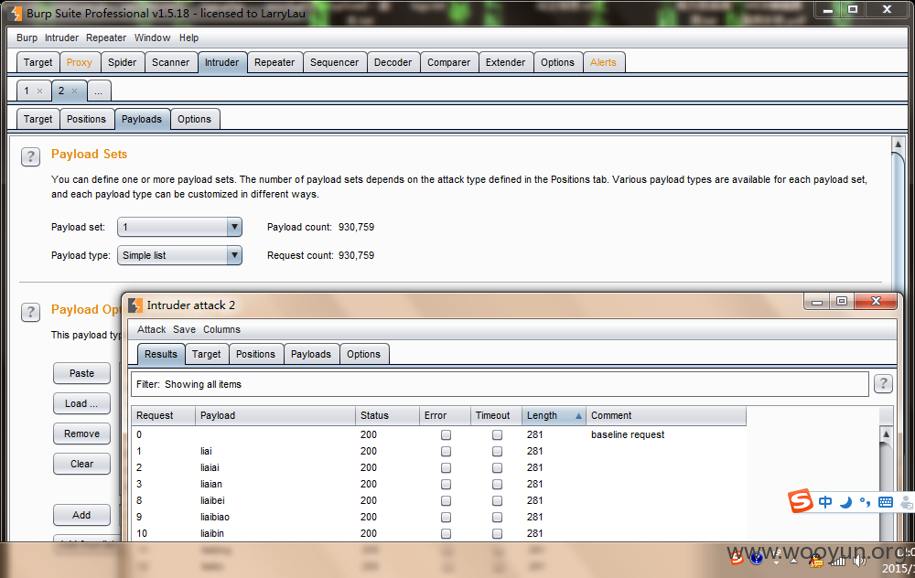Open soft keyboard icon in Sogou toolbar
Viewport: 915px width, 578px height.
[885, 502]
